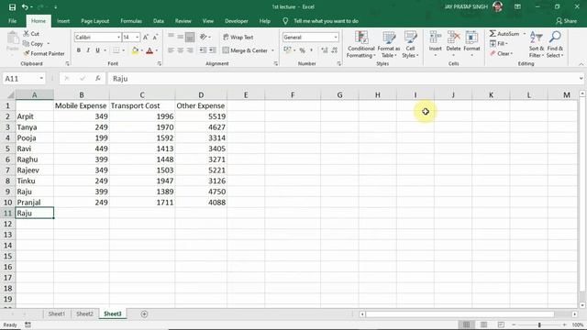Open the font size dropdown
The image size is (587, 330).
coord(138,37)
